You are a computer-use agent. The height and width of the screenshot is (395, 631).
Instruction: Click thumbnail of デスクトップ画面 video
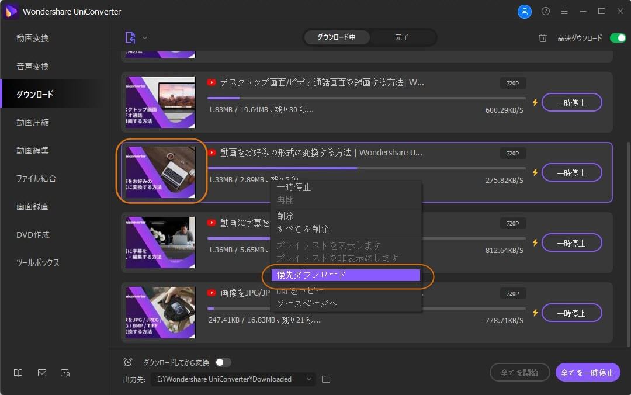point(160,102)
